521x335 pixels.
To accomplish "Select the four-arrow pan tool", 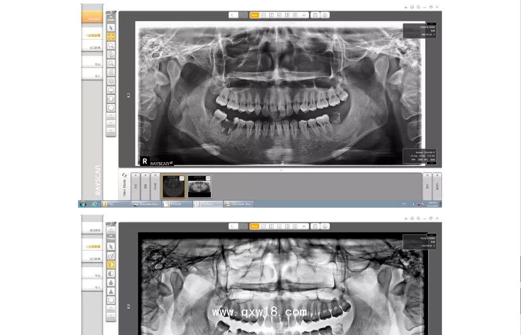I will (111, 36).
